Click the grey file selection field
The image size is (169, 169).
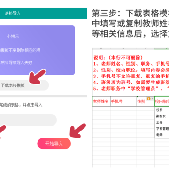click(x=28, y=120)
